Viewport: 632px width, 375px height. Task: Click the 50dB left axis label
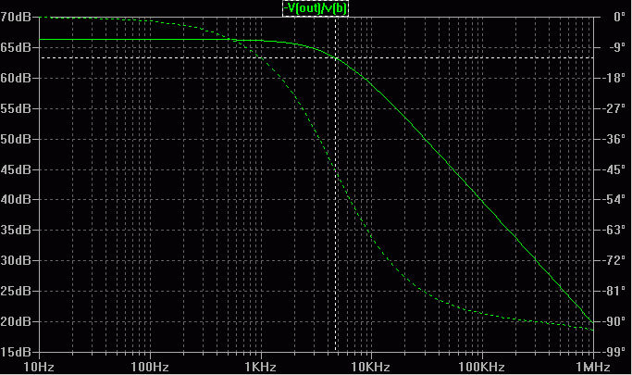[16, 139]
